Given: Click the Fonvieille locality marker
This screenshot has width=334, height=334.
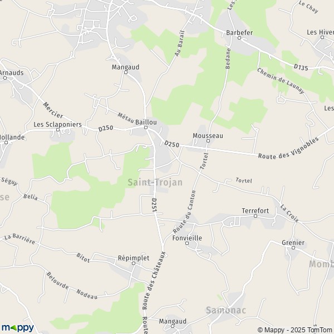Looking at the screenshot, I should [x=187, y=243].
